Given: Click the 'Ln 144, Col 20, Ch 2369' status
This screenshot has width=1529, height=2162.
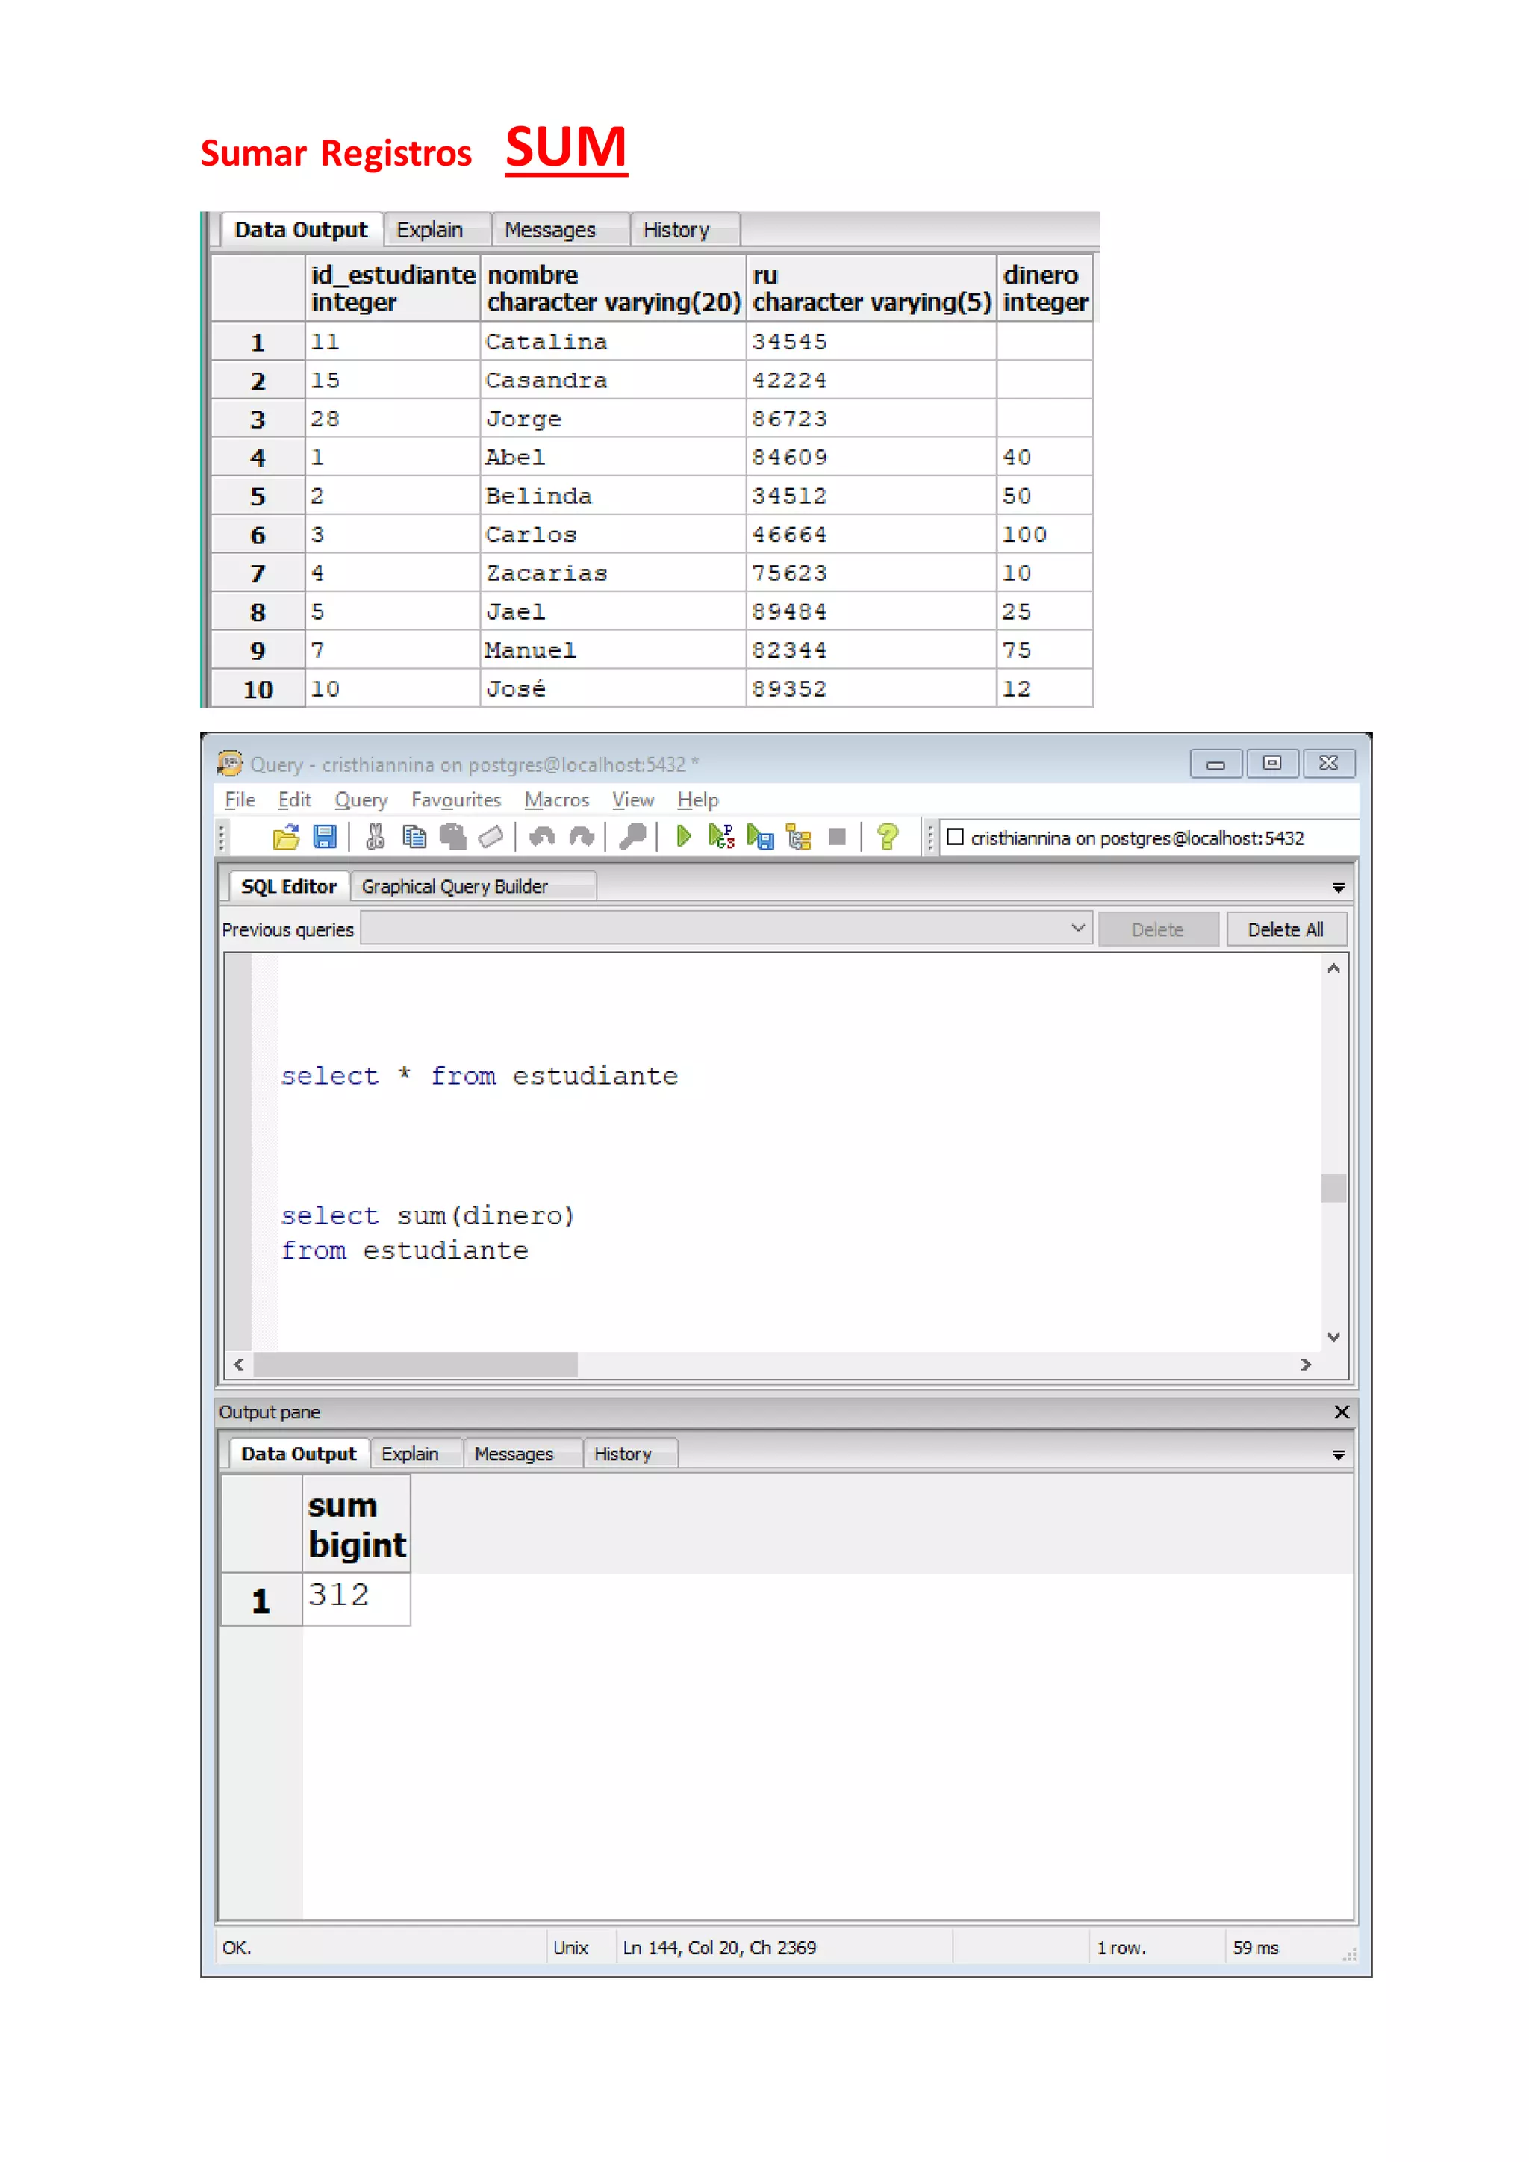Looking at the screenshot, I should 719,1947.
